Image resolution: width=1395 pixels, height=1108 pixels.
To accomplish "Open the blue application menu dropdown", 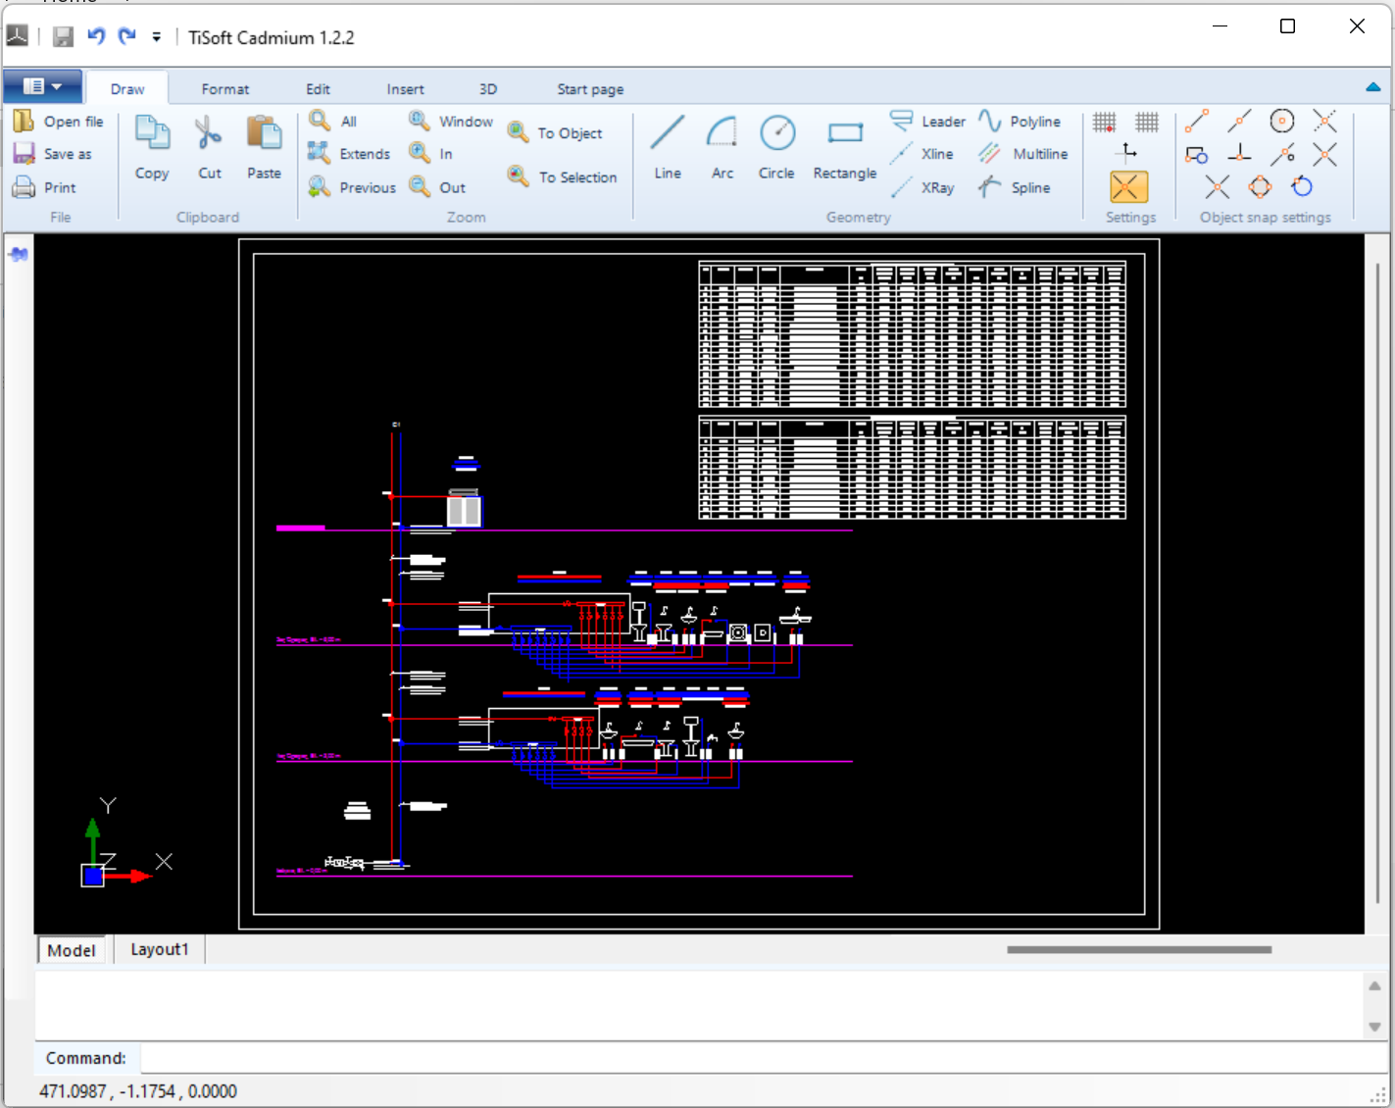I will click(x=42, y=86).
